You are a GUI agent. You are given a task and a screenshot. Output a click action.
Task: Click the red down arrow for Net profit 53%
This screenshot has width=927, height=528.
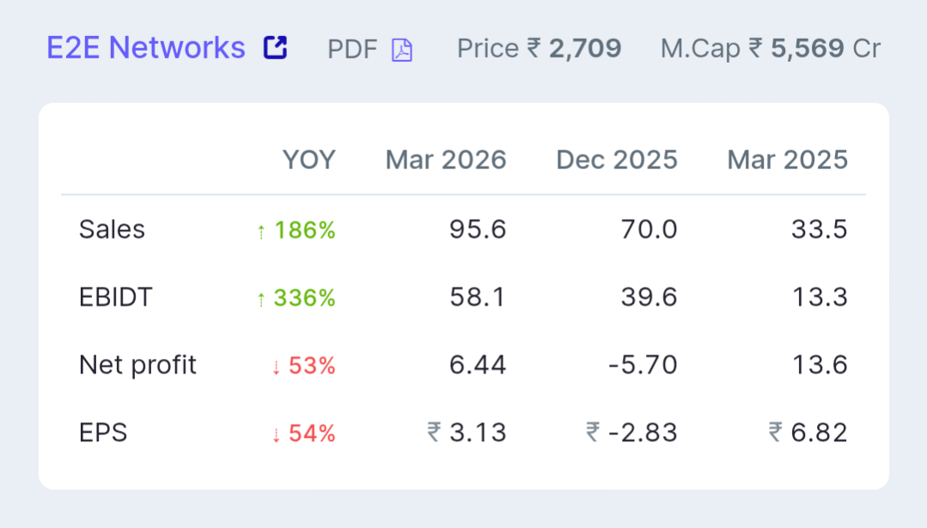[276, 367]
